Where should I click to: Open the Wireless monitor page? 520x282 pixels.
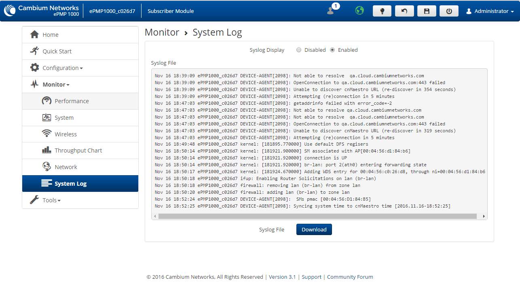point(80,134)
